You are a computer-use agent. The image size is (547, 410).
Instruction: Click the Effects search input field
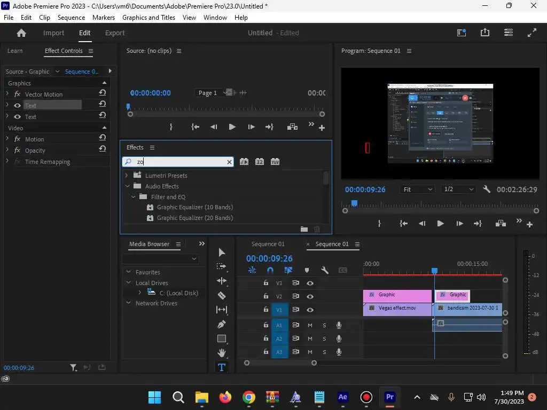point(178,162)
